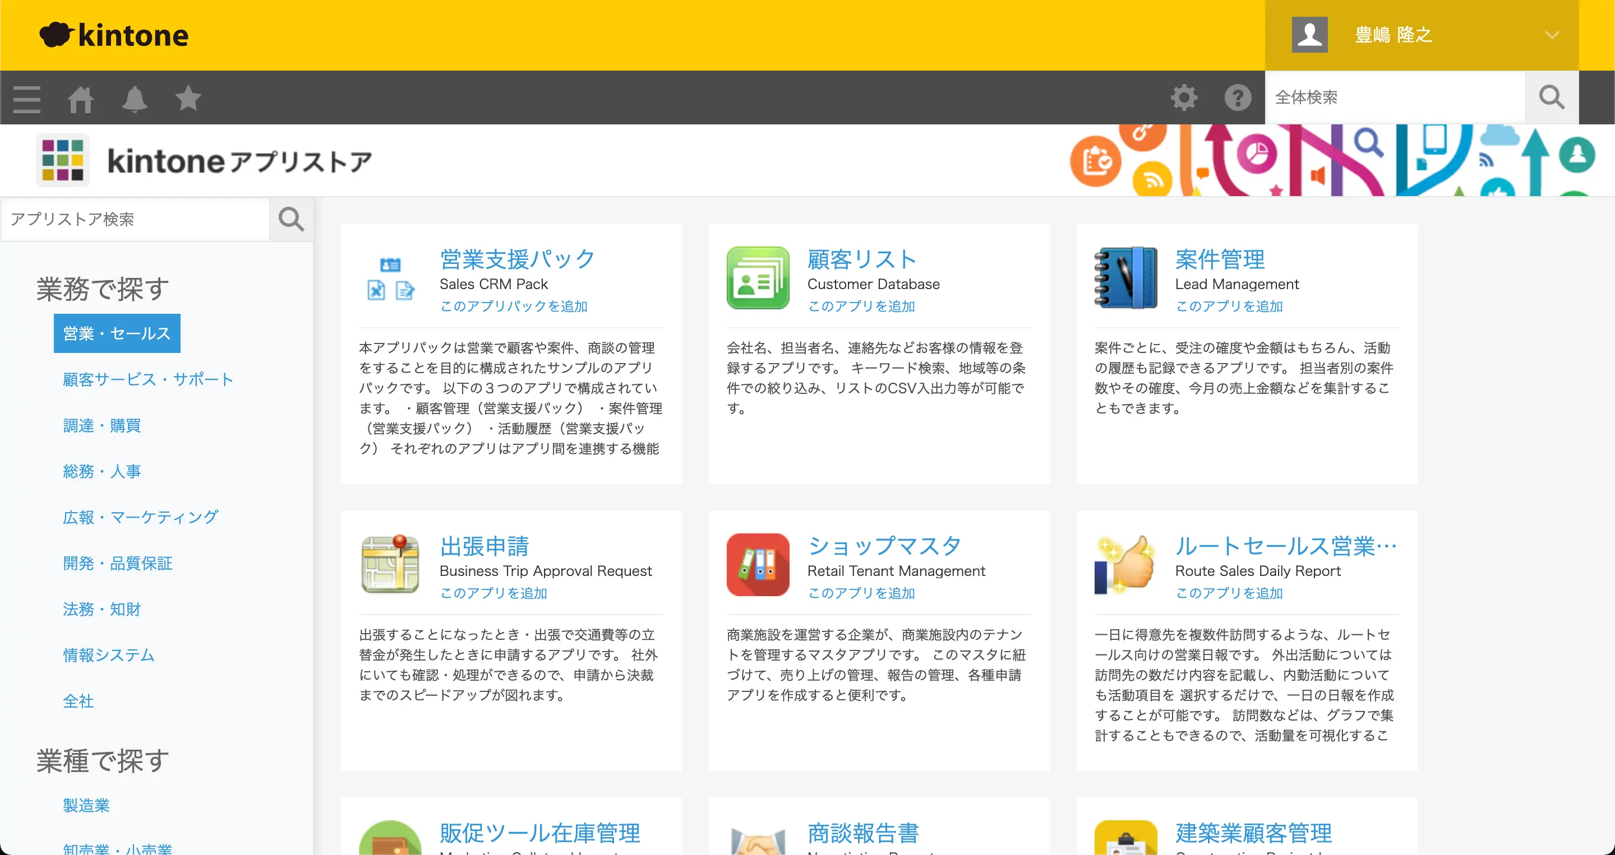Click the Lead Management notebook icon

(1126, 277)
